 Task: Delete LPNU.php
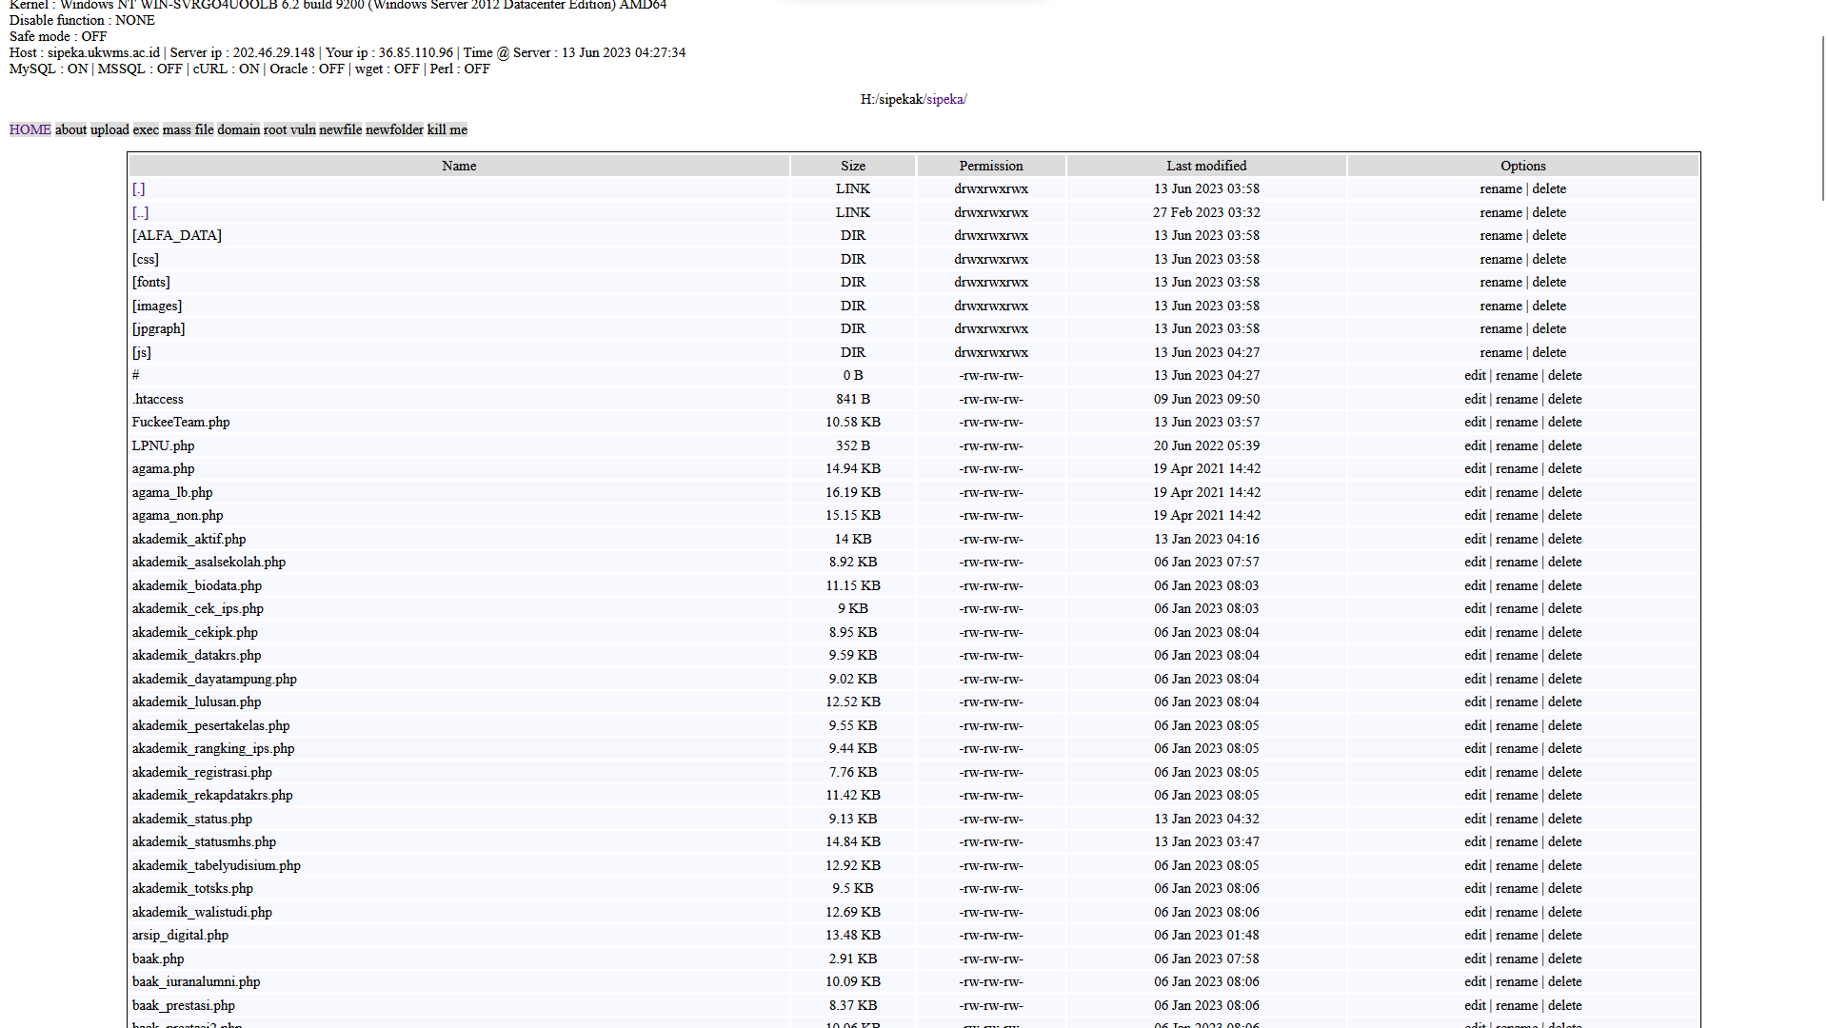pos(1565,445)
